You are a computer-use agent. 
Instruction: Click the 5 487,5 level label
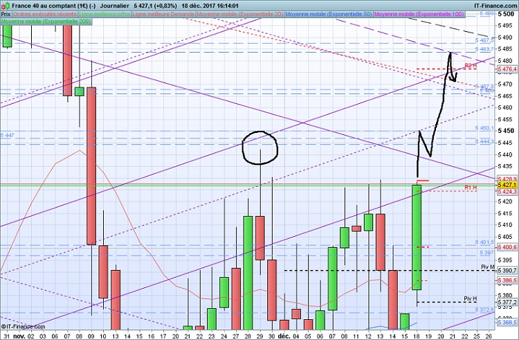[x=484, y=39]
